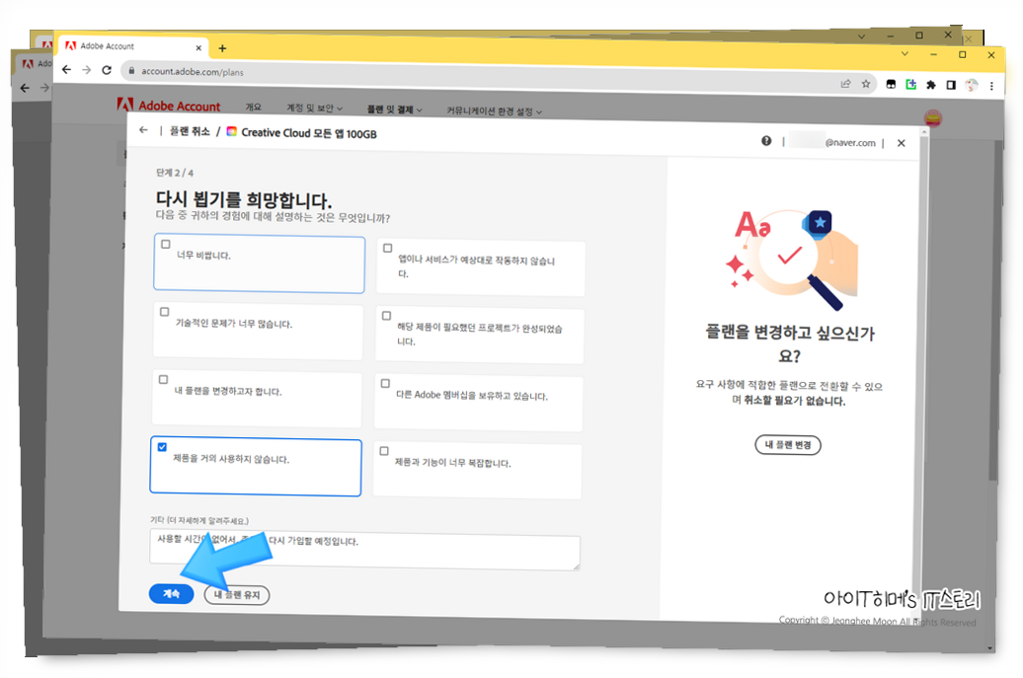Click the 내 플랜 유지 button
Screen dimensions: 1023x678
coord(237,594)
